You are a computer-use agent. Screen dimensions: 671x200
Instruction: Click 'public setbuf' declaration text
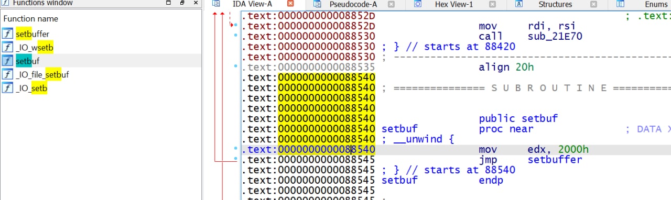pos(518,118)
